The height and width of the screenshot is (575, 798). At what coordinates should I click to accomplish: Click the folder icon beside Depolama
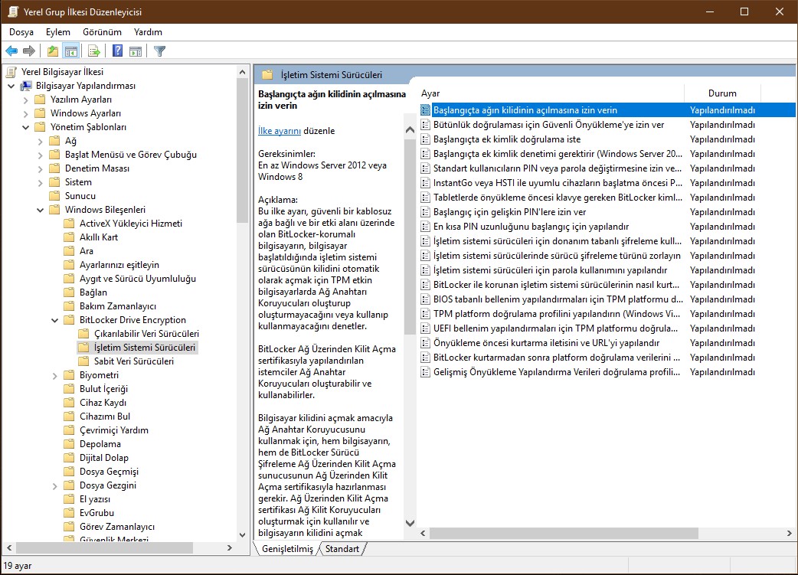point(69,444)
